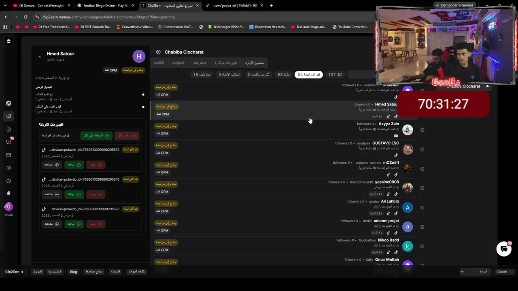Click the GUSTAVO ESC profile avatar
Image resolution: width=518 pixels, height=291 pixels.
coord(408,149)
